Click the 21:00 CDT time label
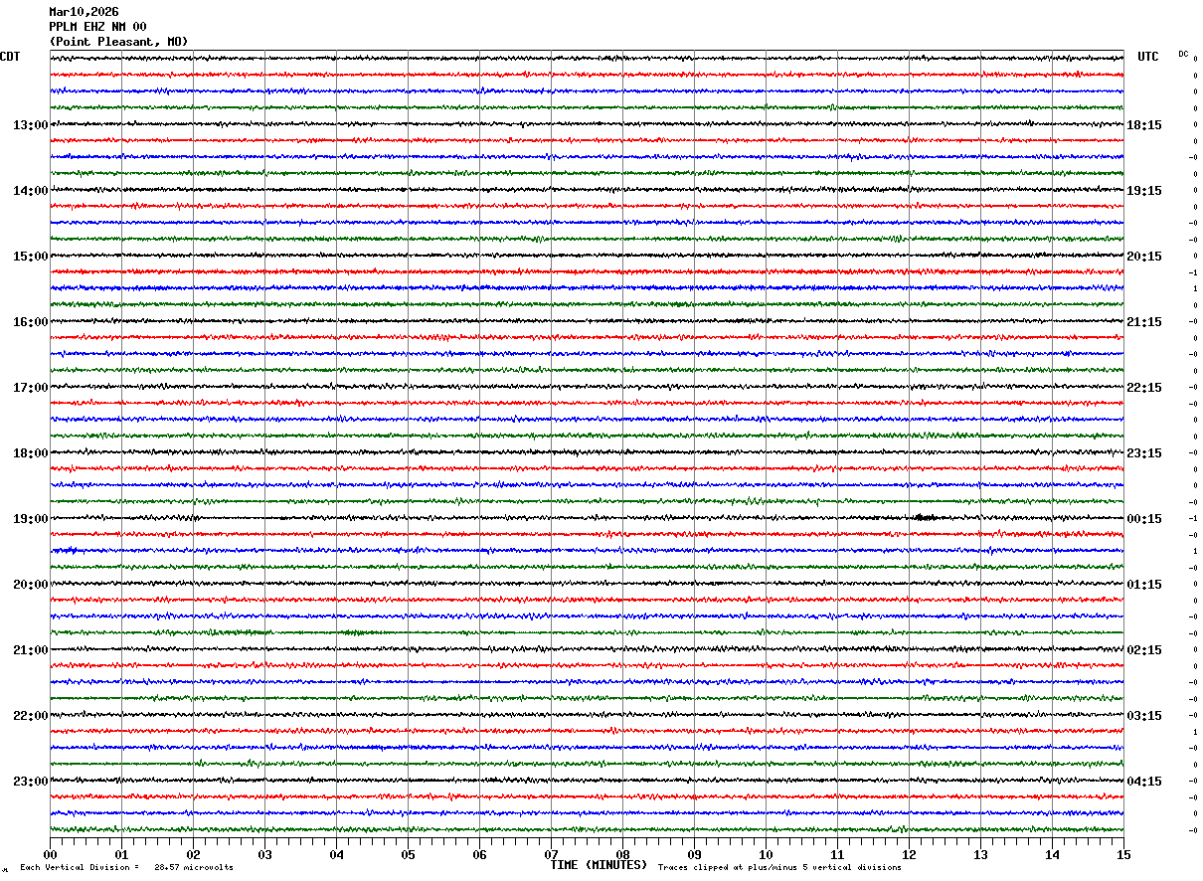The image size is (1203, 881). point(31,650)
